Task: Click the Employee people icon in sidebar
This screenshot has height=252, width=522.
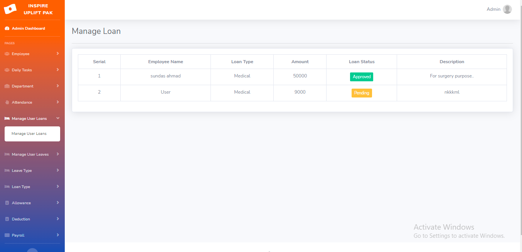Action: [x=7, y=54]
